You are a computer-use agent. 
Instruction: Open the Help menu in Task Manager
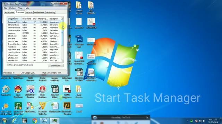tap(27, 8)
